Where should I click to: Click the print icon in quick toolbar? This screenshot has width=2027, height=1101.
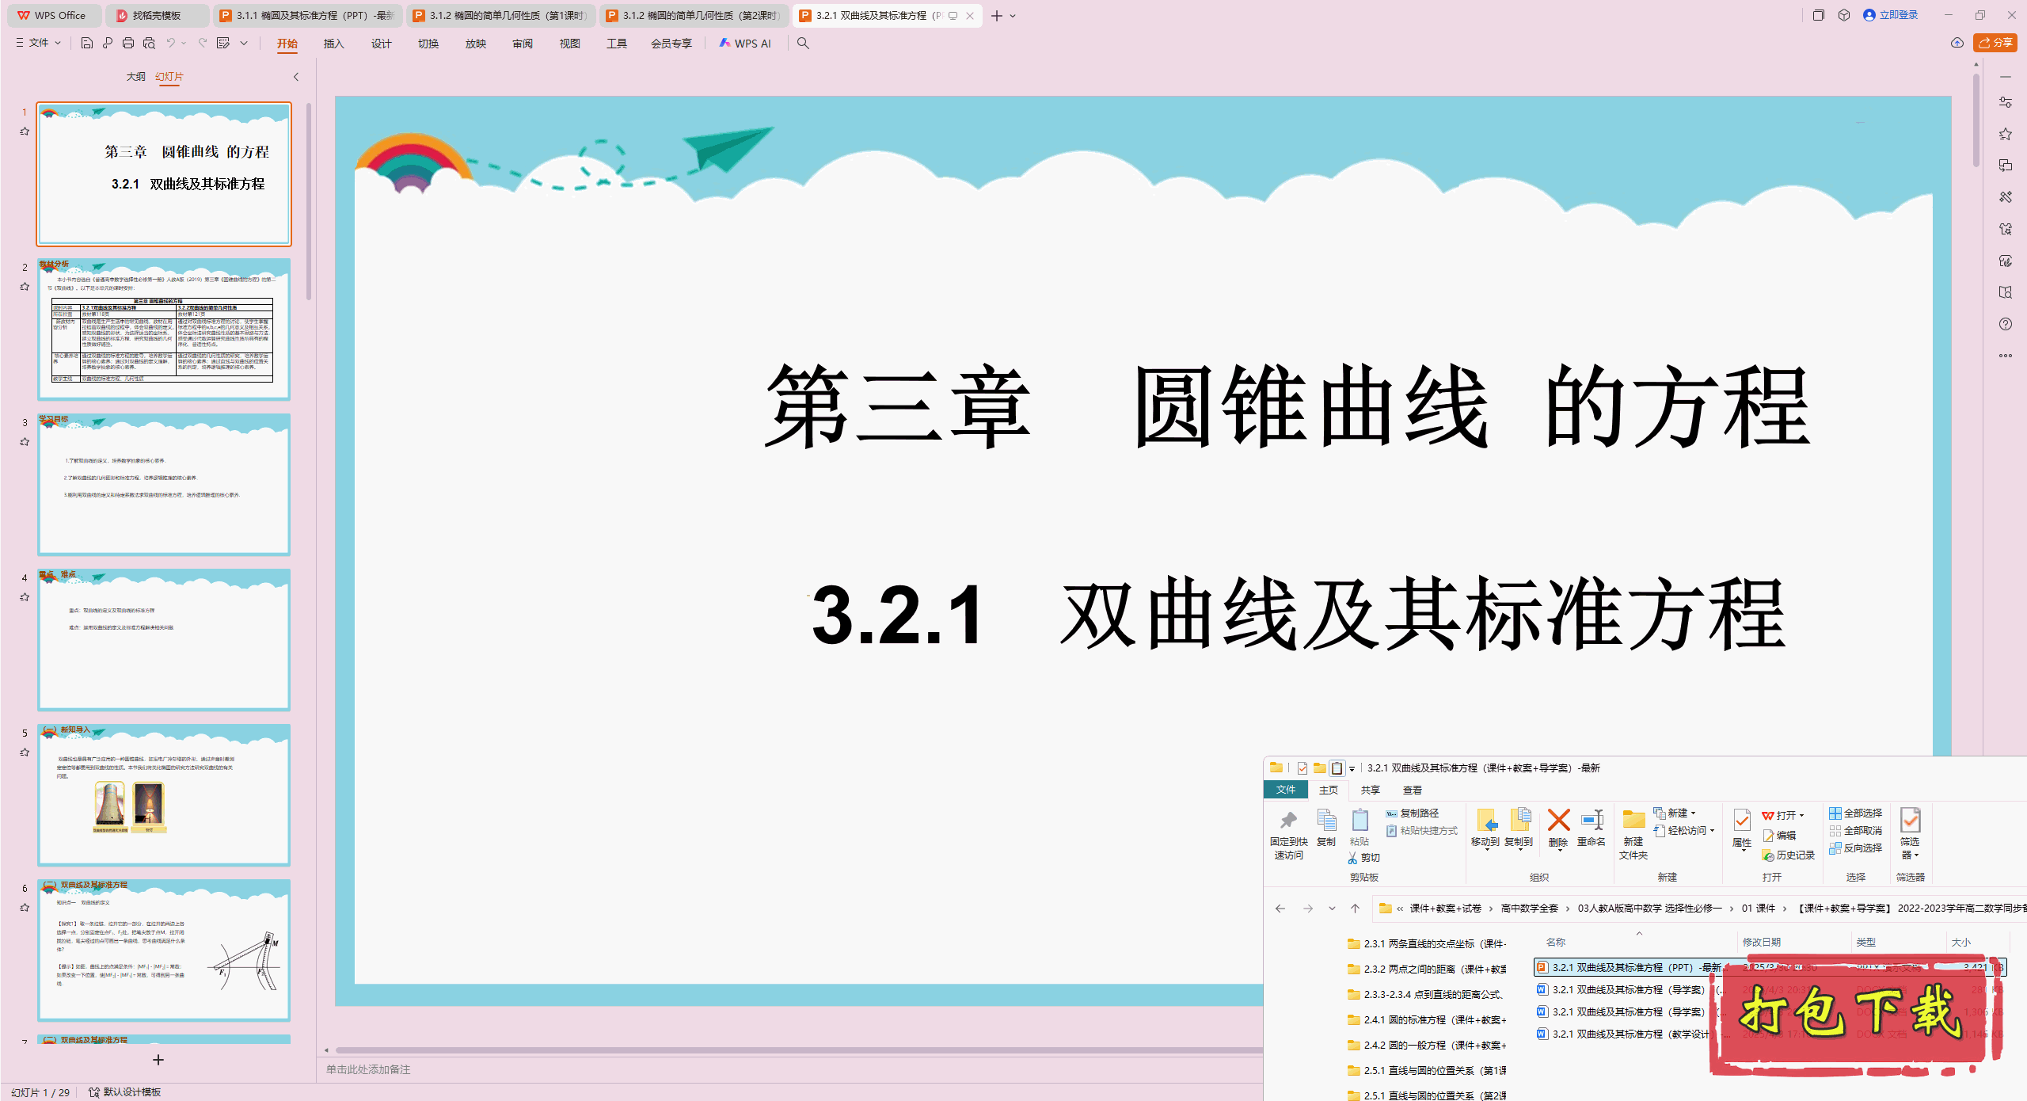(x=128, y=43)
